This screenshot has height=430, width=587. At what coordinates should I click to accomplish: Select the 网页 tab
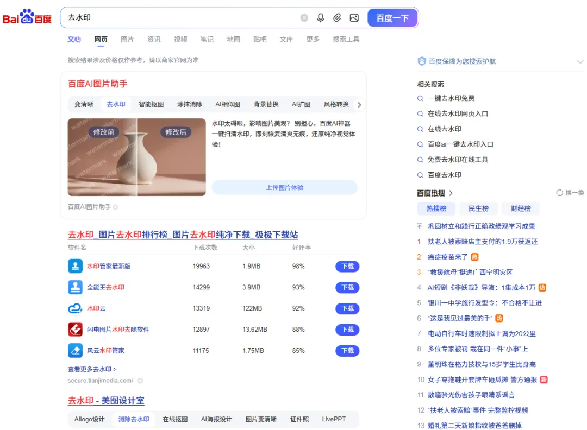click(101, 39)
